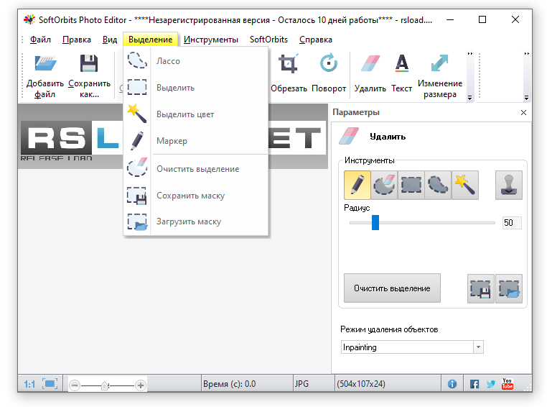
Task: Select the Поворот rotate tool
Action: (x=329, y=74)
